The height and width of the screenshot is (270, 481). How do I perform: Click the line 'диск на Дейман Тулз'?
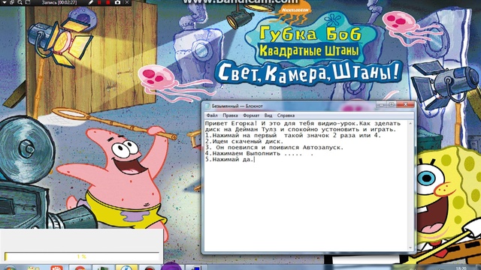301,130
